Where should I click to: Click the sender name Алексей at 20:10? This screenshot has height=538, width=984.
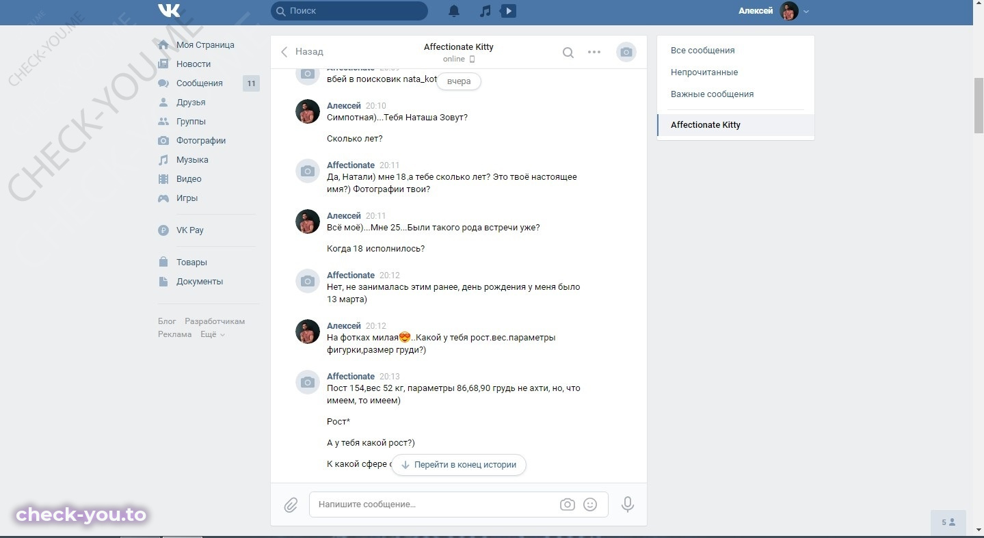(x=344, y=106)
